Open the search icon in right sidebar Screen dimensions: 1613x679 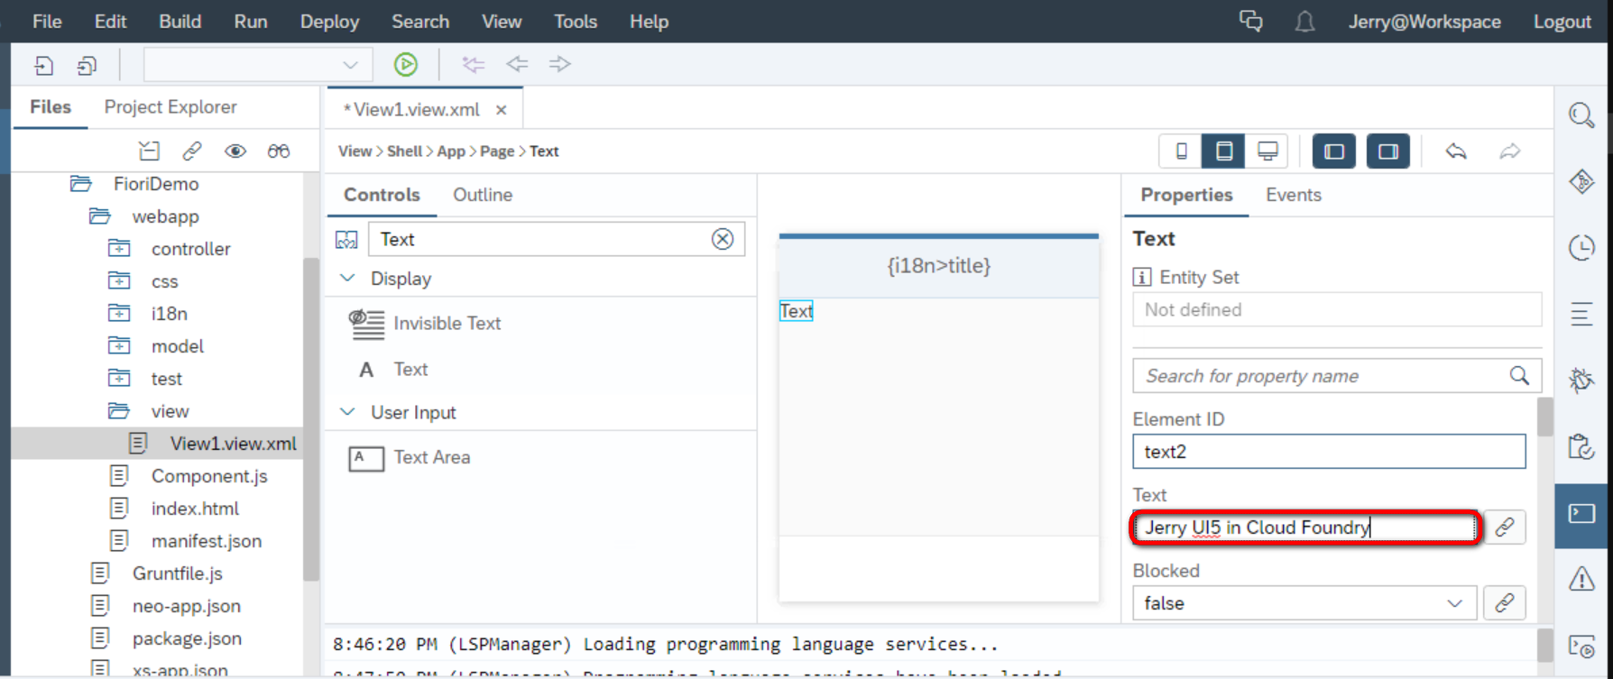1581,115
